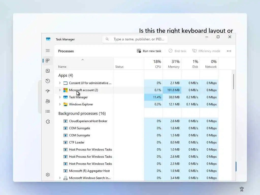Click the Microsoft Windows Search Indexer icon
Viewport: 260px width, 195px height.
(66, 178)
